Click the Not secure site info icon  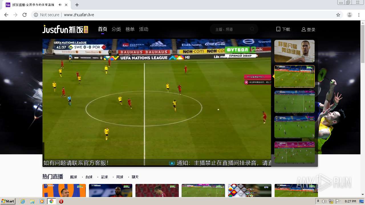[36, 15]
